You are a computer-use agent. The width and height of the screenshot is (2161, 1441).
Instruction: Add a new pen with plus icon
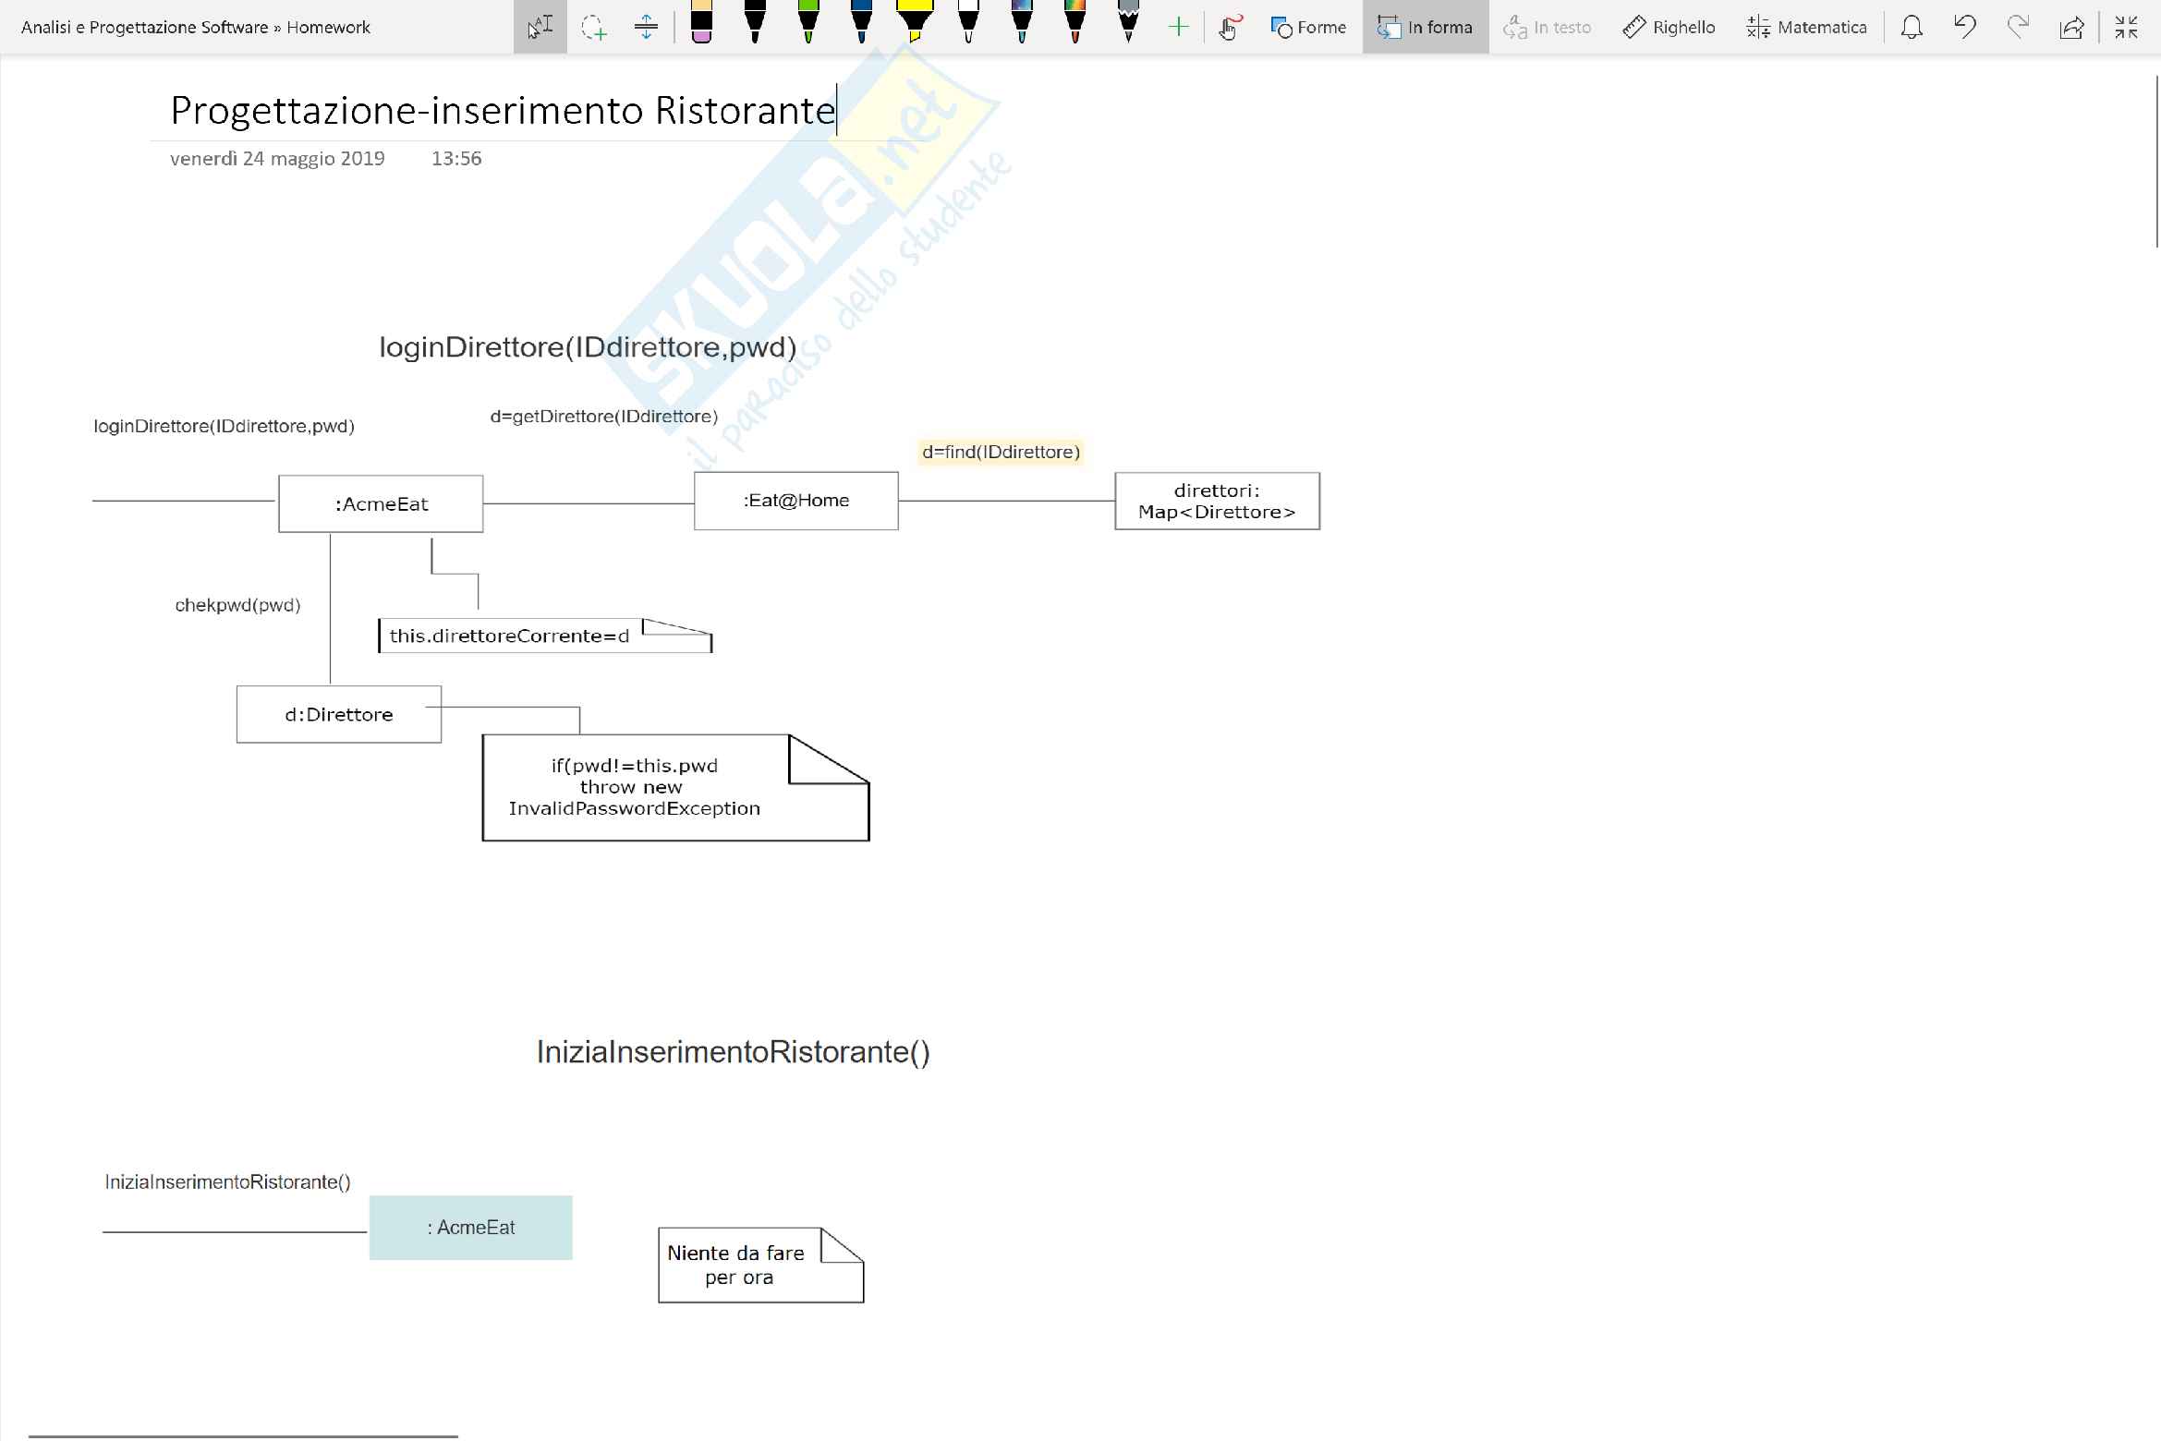point(1178,27)
